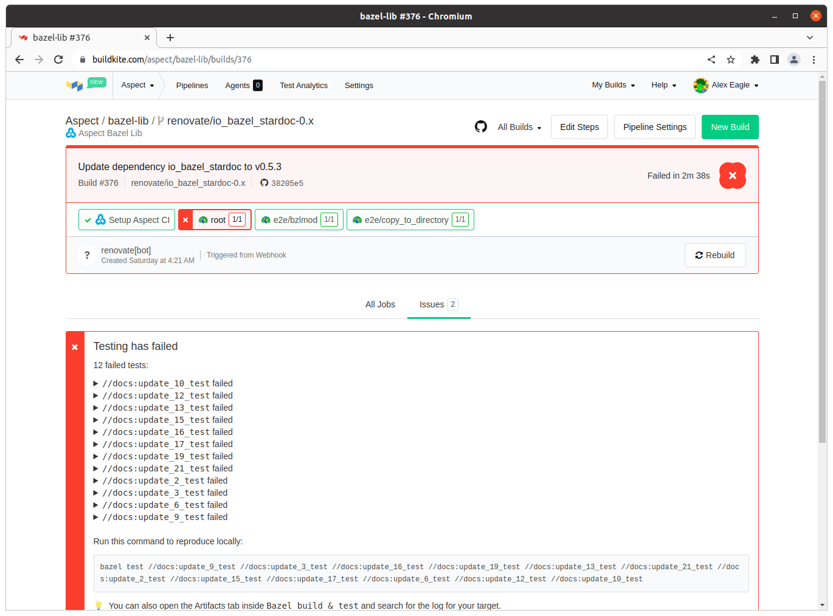833x616 pixels.
Task: Open the Chromium three-dot menu
Action: (x=814, y=60)
